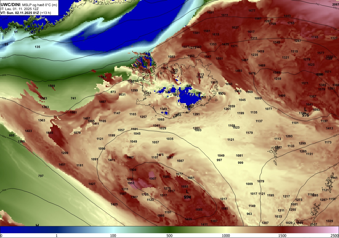The image size is (339, 238).
Task: Click the 1641 height value
Action: point(309,104)
